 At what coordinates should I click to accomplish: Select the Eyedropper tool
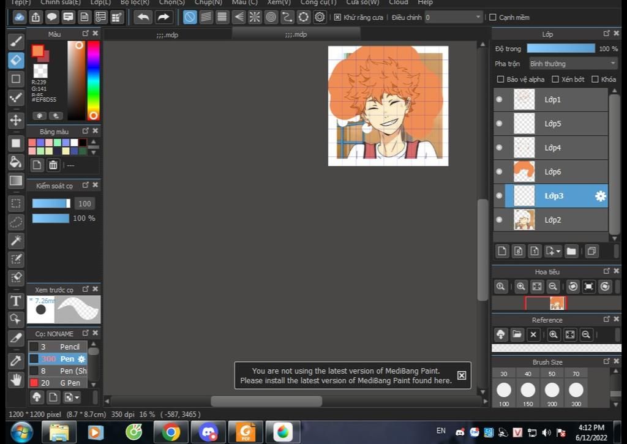pos(16,360)
